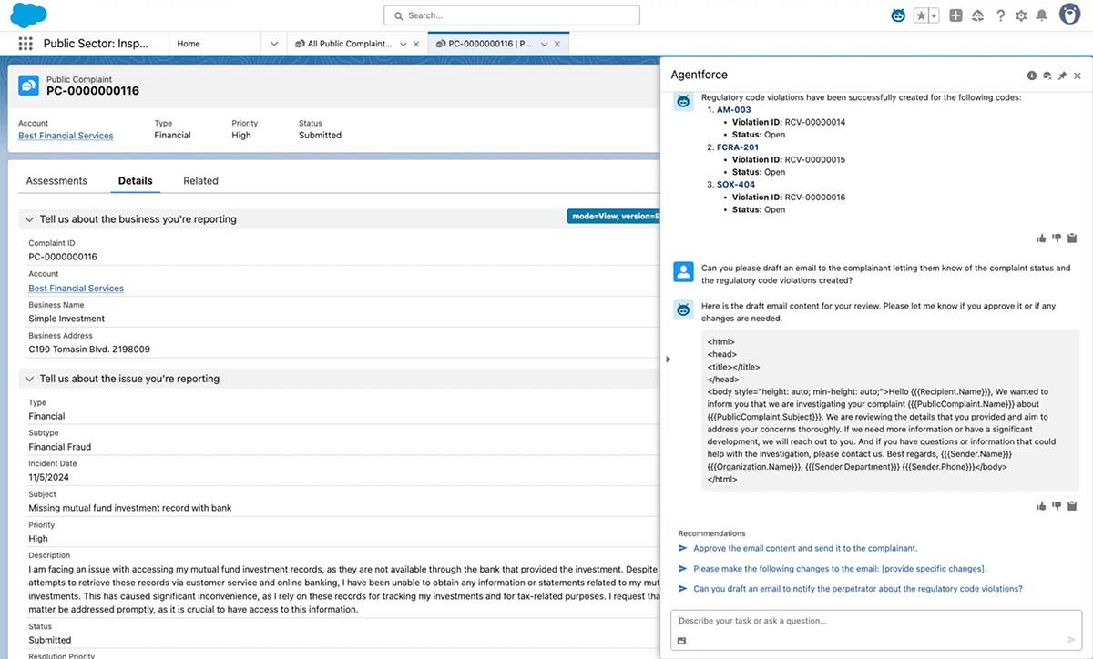The image size is (1093, 659).
Task: Switch to the Related tab
Action: click(199, 180)
